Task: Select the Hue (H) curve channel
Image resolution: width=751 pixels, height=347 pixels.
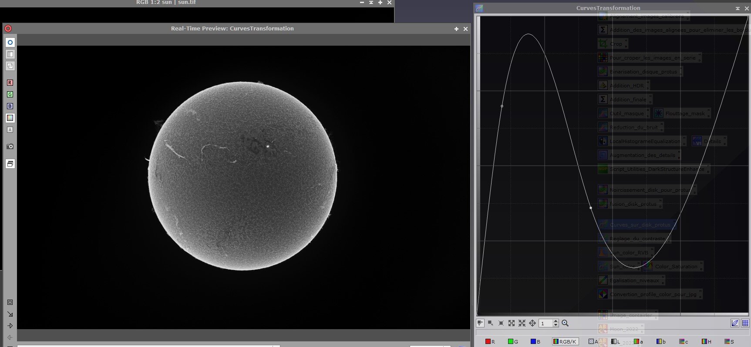Action: (706, 342)
